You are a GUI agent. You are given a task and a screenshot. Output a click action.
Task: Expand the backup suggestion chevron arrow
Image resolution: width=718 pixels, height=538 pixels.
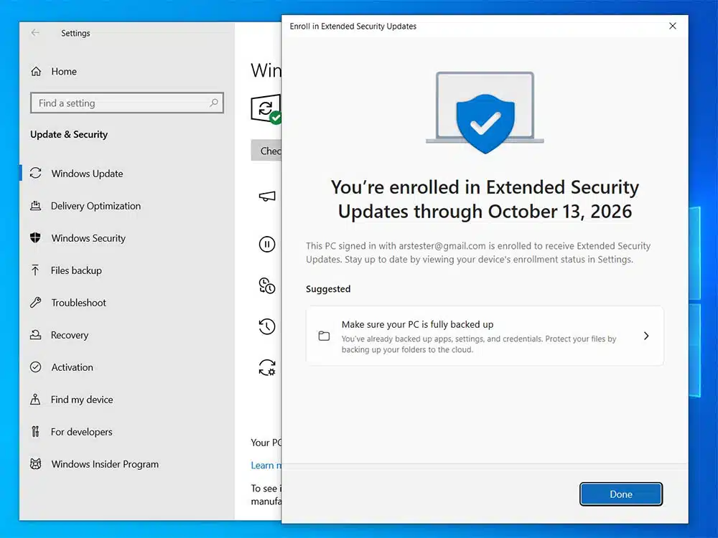click(x=646, y=336)
